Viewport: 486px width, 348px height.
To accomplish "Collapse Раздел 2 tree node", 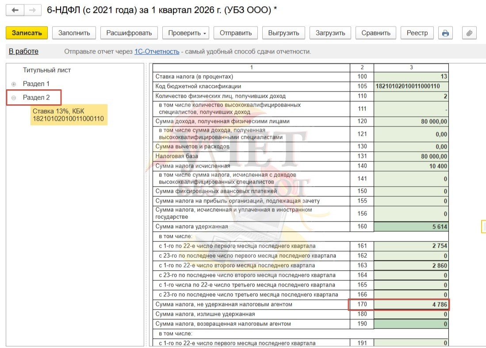I will [13, 98].
